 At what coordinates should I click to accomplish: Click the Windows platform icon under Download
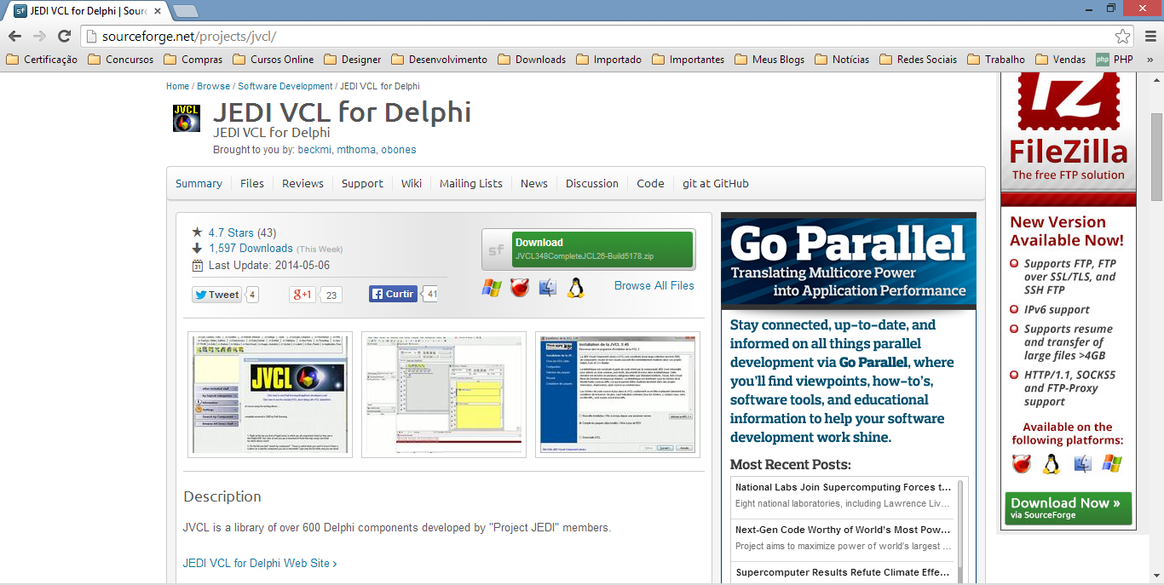[492, 287]
